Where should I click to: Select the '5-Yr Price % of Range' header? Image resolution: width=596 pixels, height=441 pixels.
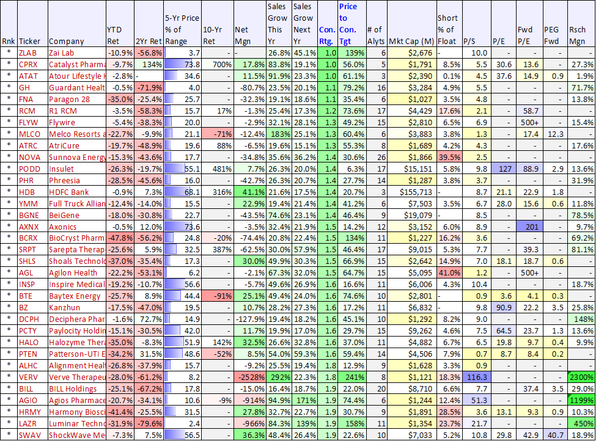[182, 24]
